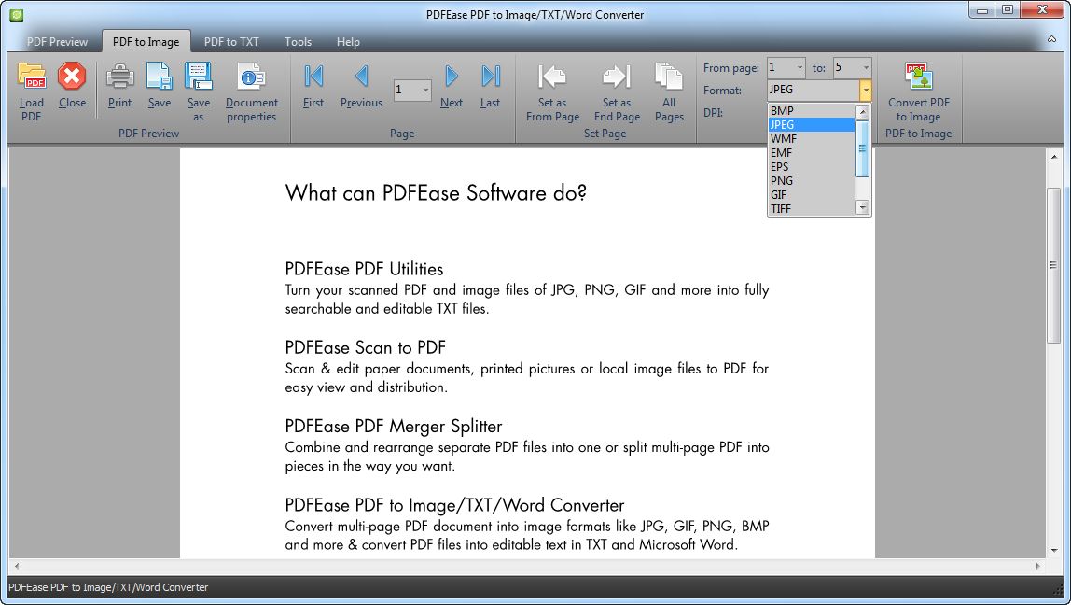Screen dimensions: 1071x605
Task: Click document vertical scrollbar thumb
Action: pos(1054,265)
